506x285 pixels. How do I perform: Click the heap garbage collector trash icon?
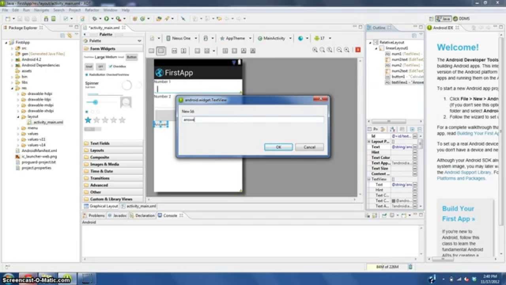(x=410, y=267)
